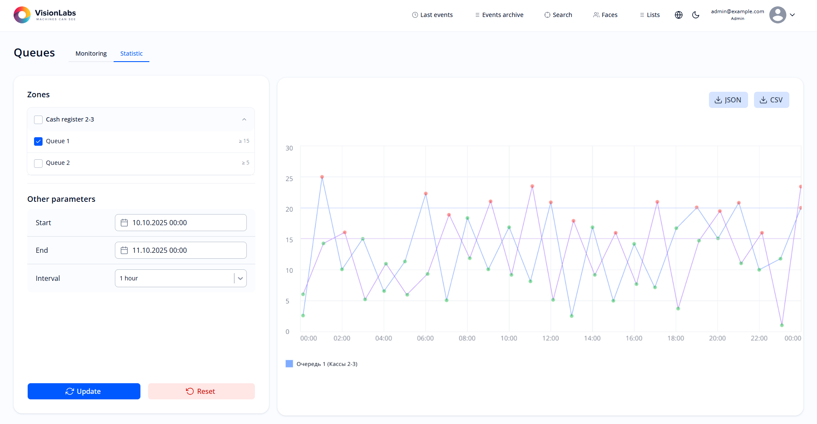The width and height of the screenshot is (817, 424).
Task: Expand the admin account menu chevron
Action: point(792,15)
